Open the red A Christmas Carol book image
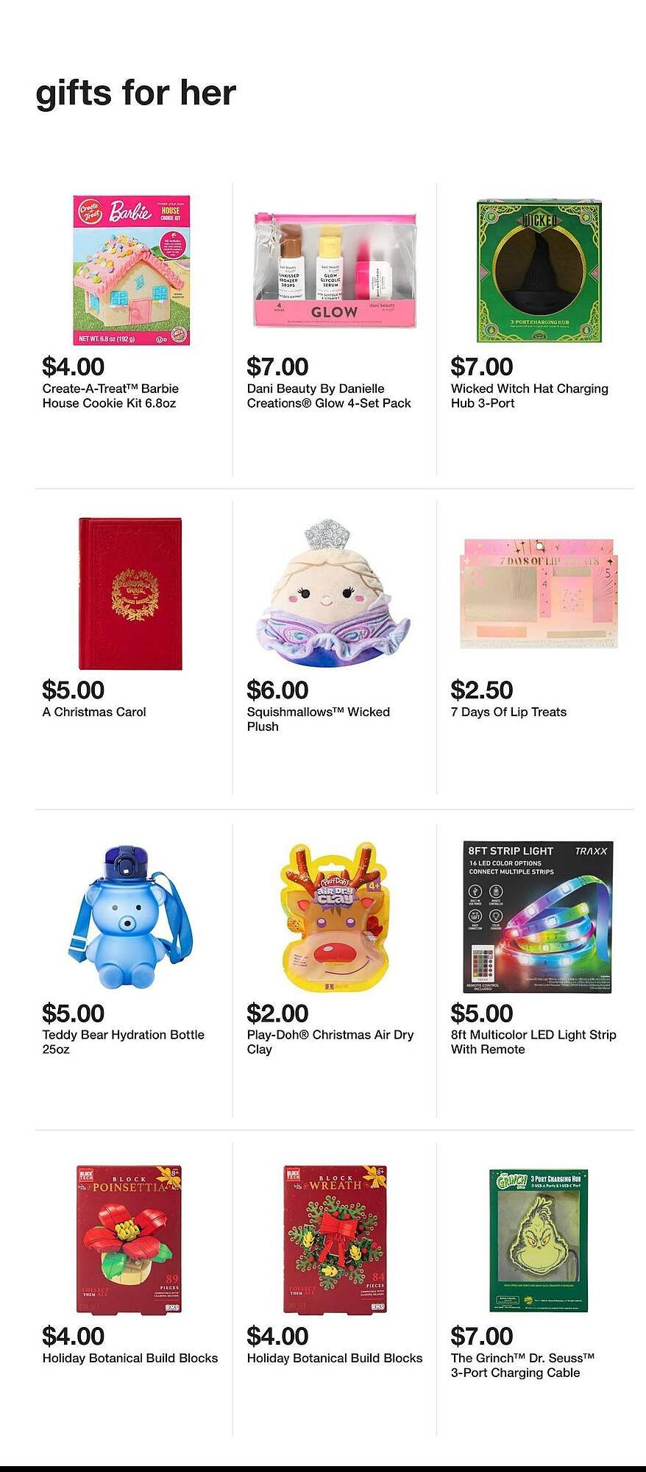Screen dimensions: 646x1472 (130, 593)
